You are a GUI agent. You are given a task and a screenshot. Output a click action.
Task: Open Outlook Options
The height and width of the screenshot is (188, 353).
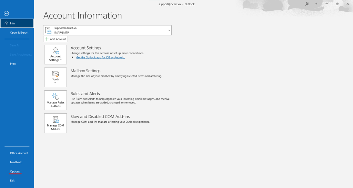coord(15,172)
